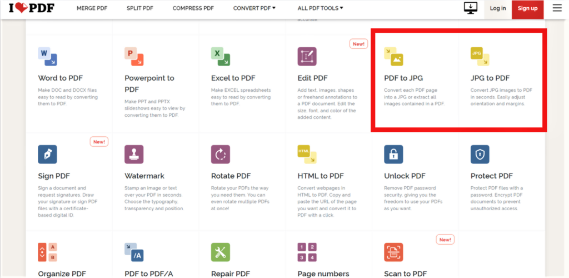Expand the ALL PDF TOOLS dropdown

321,8
